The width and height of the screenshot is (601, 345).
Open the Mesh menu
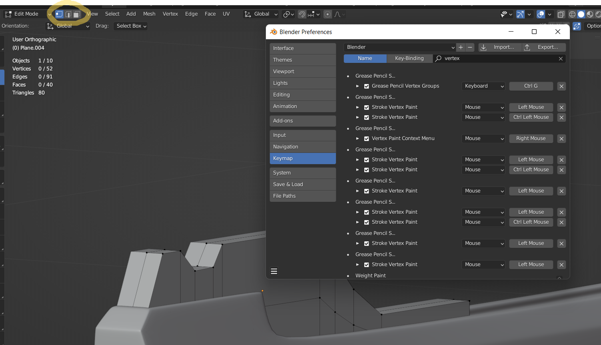tap(149, 14)
